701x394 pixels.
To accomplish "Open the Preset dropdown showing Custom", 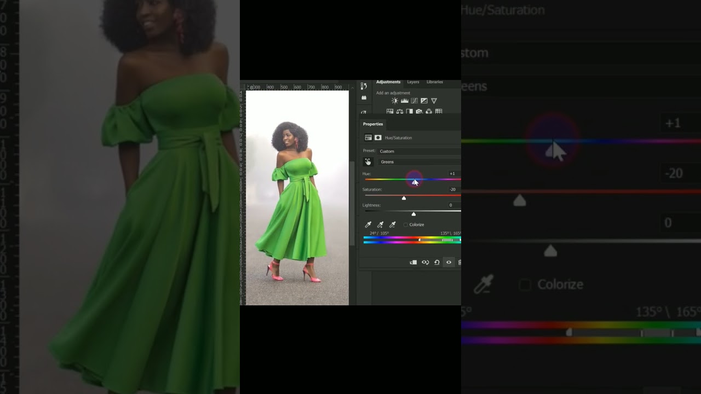I will tap(420, 151).
